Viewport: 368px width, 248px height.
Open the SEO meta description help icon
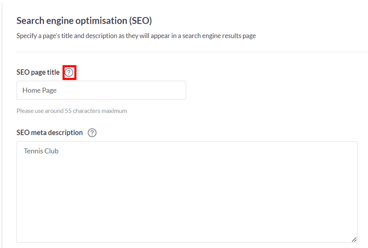[92, 133]
